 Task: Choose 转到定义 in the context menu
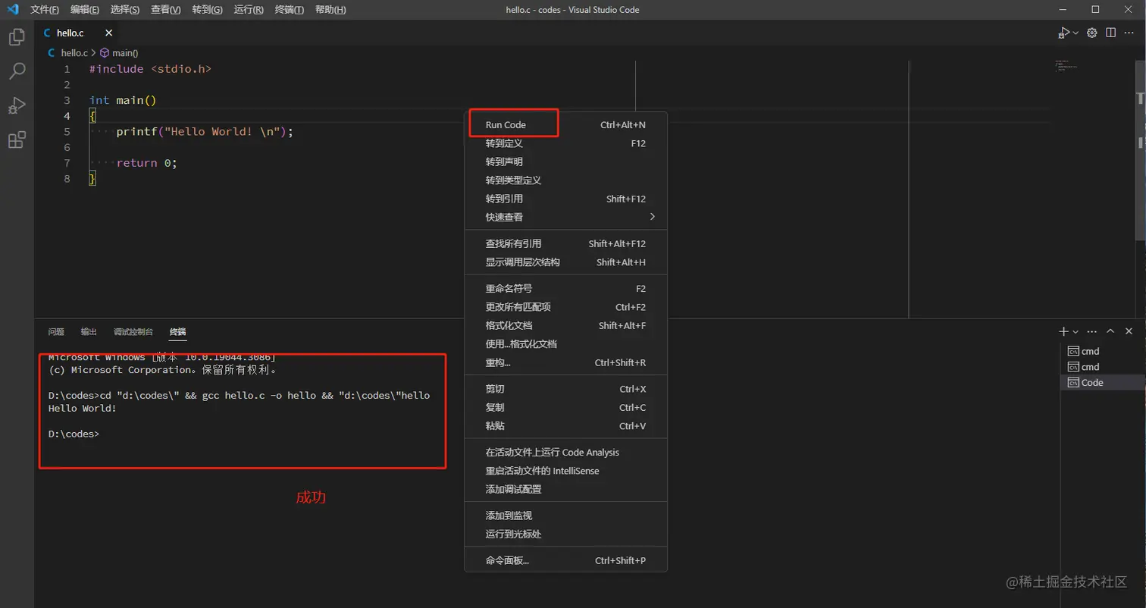coord(565,143)
